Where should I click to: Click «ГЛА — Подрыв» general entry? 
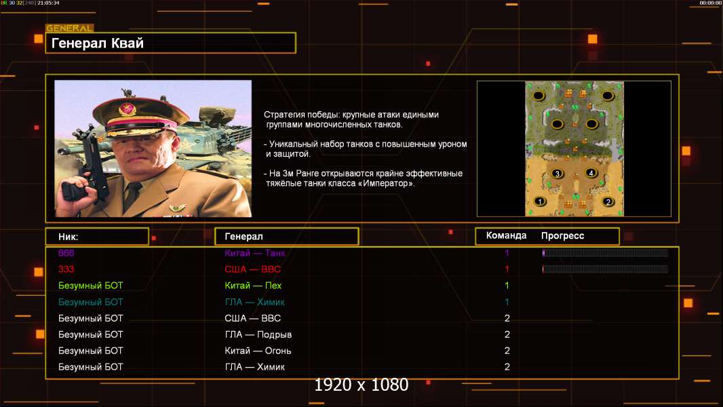tap(258, 334)
